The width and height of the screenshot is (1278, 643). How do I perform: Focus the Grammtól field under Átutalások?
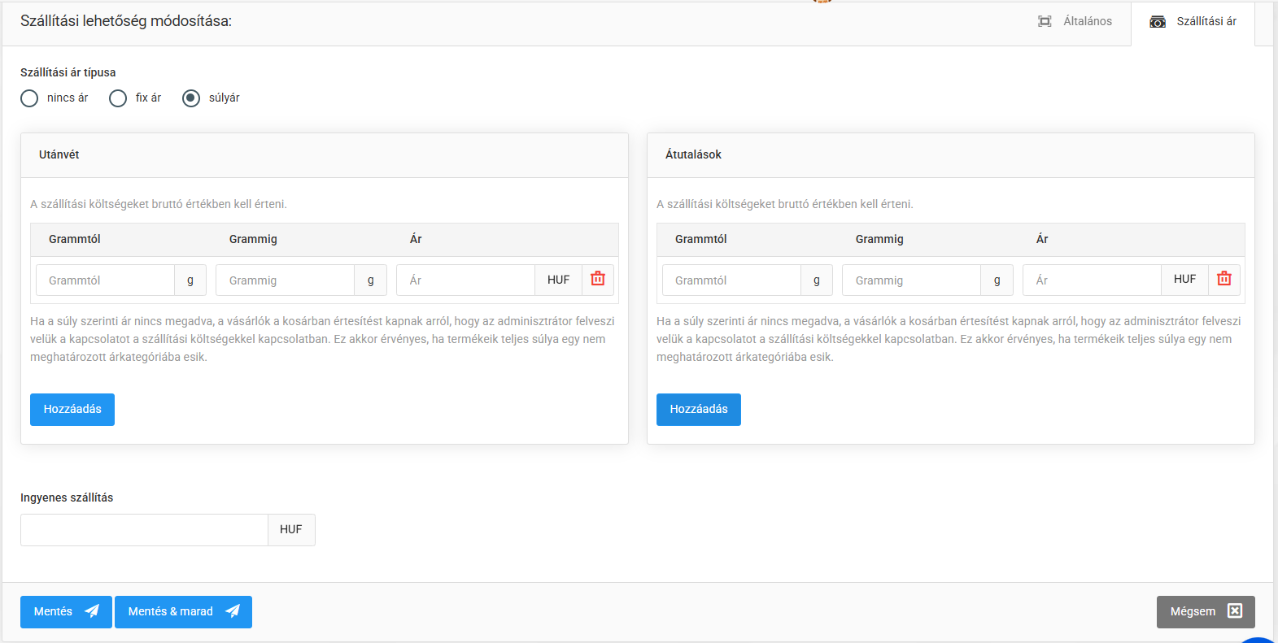coord(731,280)
